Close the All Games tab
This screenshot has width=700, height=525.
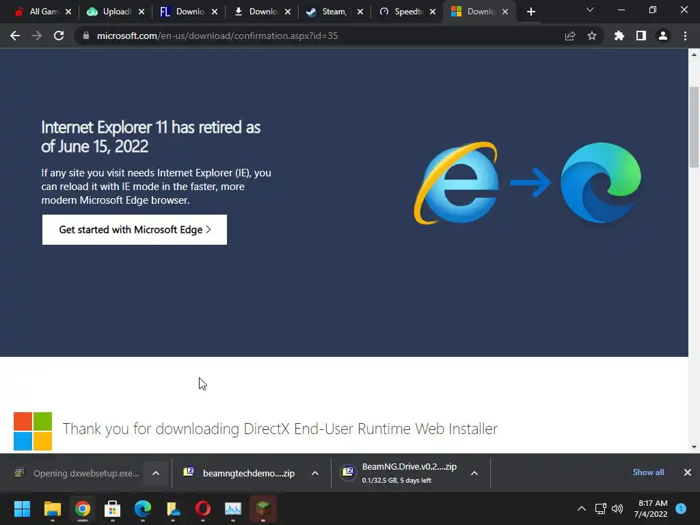pos(68,12)
